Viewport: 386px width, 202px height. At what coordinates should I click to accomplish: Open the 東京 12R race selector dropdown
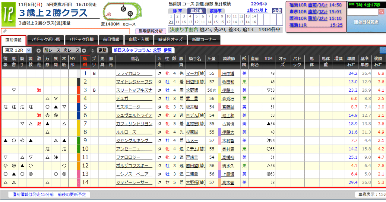pos(17,50)
